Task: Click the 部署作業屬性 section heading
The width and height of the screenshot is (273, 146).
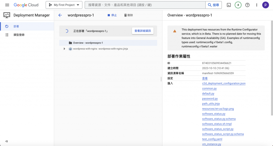Action: [x=179, y=56]
